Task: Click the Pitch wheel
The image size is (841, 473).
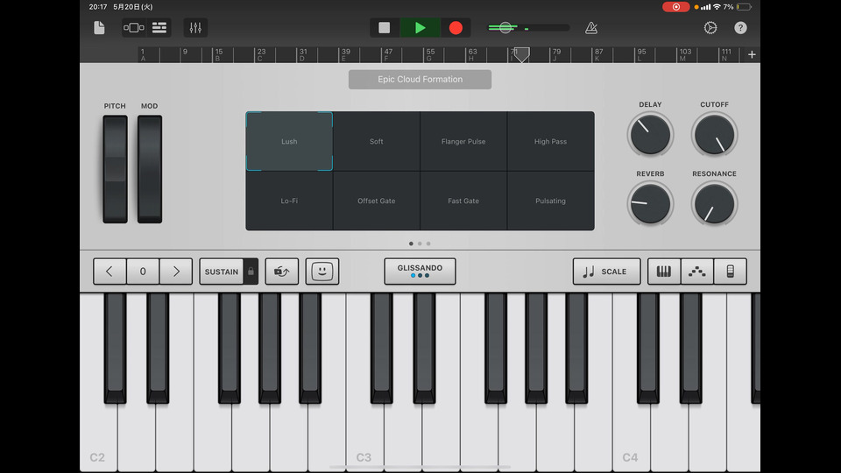Action: (x=115, y=169)
